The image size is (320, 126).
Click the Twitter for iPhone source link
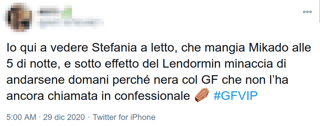click(x=124, y=117)
